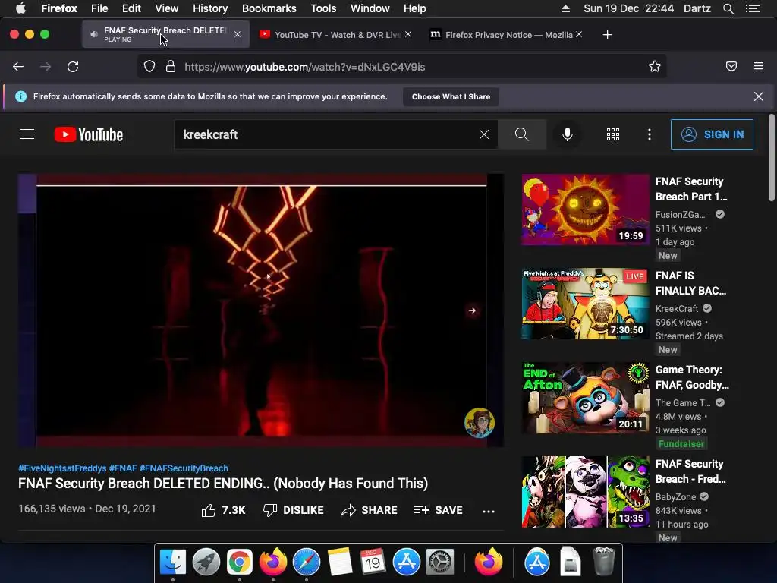This screenshot has height=583, width=777.
Task: Open the Trash in the dock
Action: click(x=603, y=561)
